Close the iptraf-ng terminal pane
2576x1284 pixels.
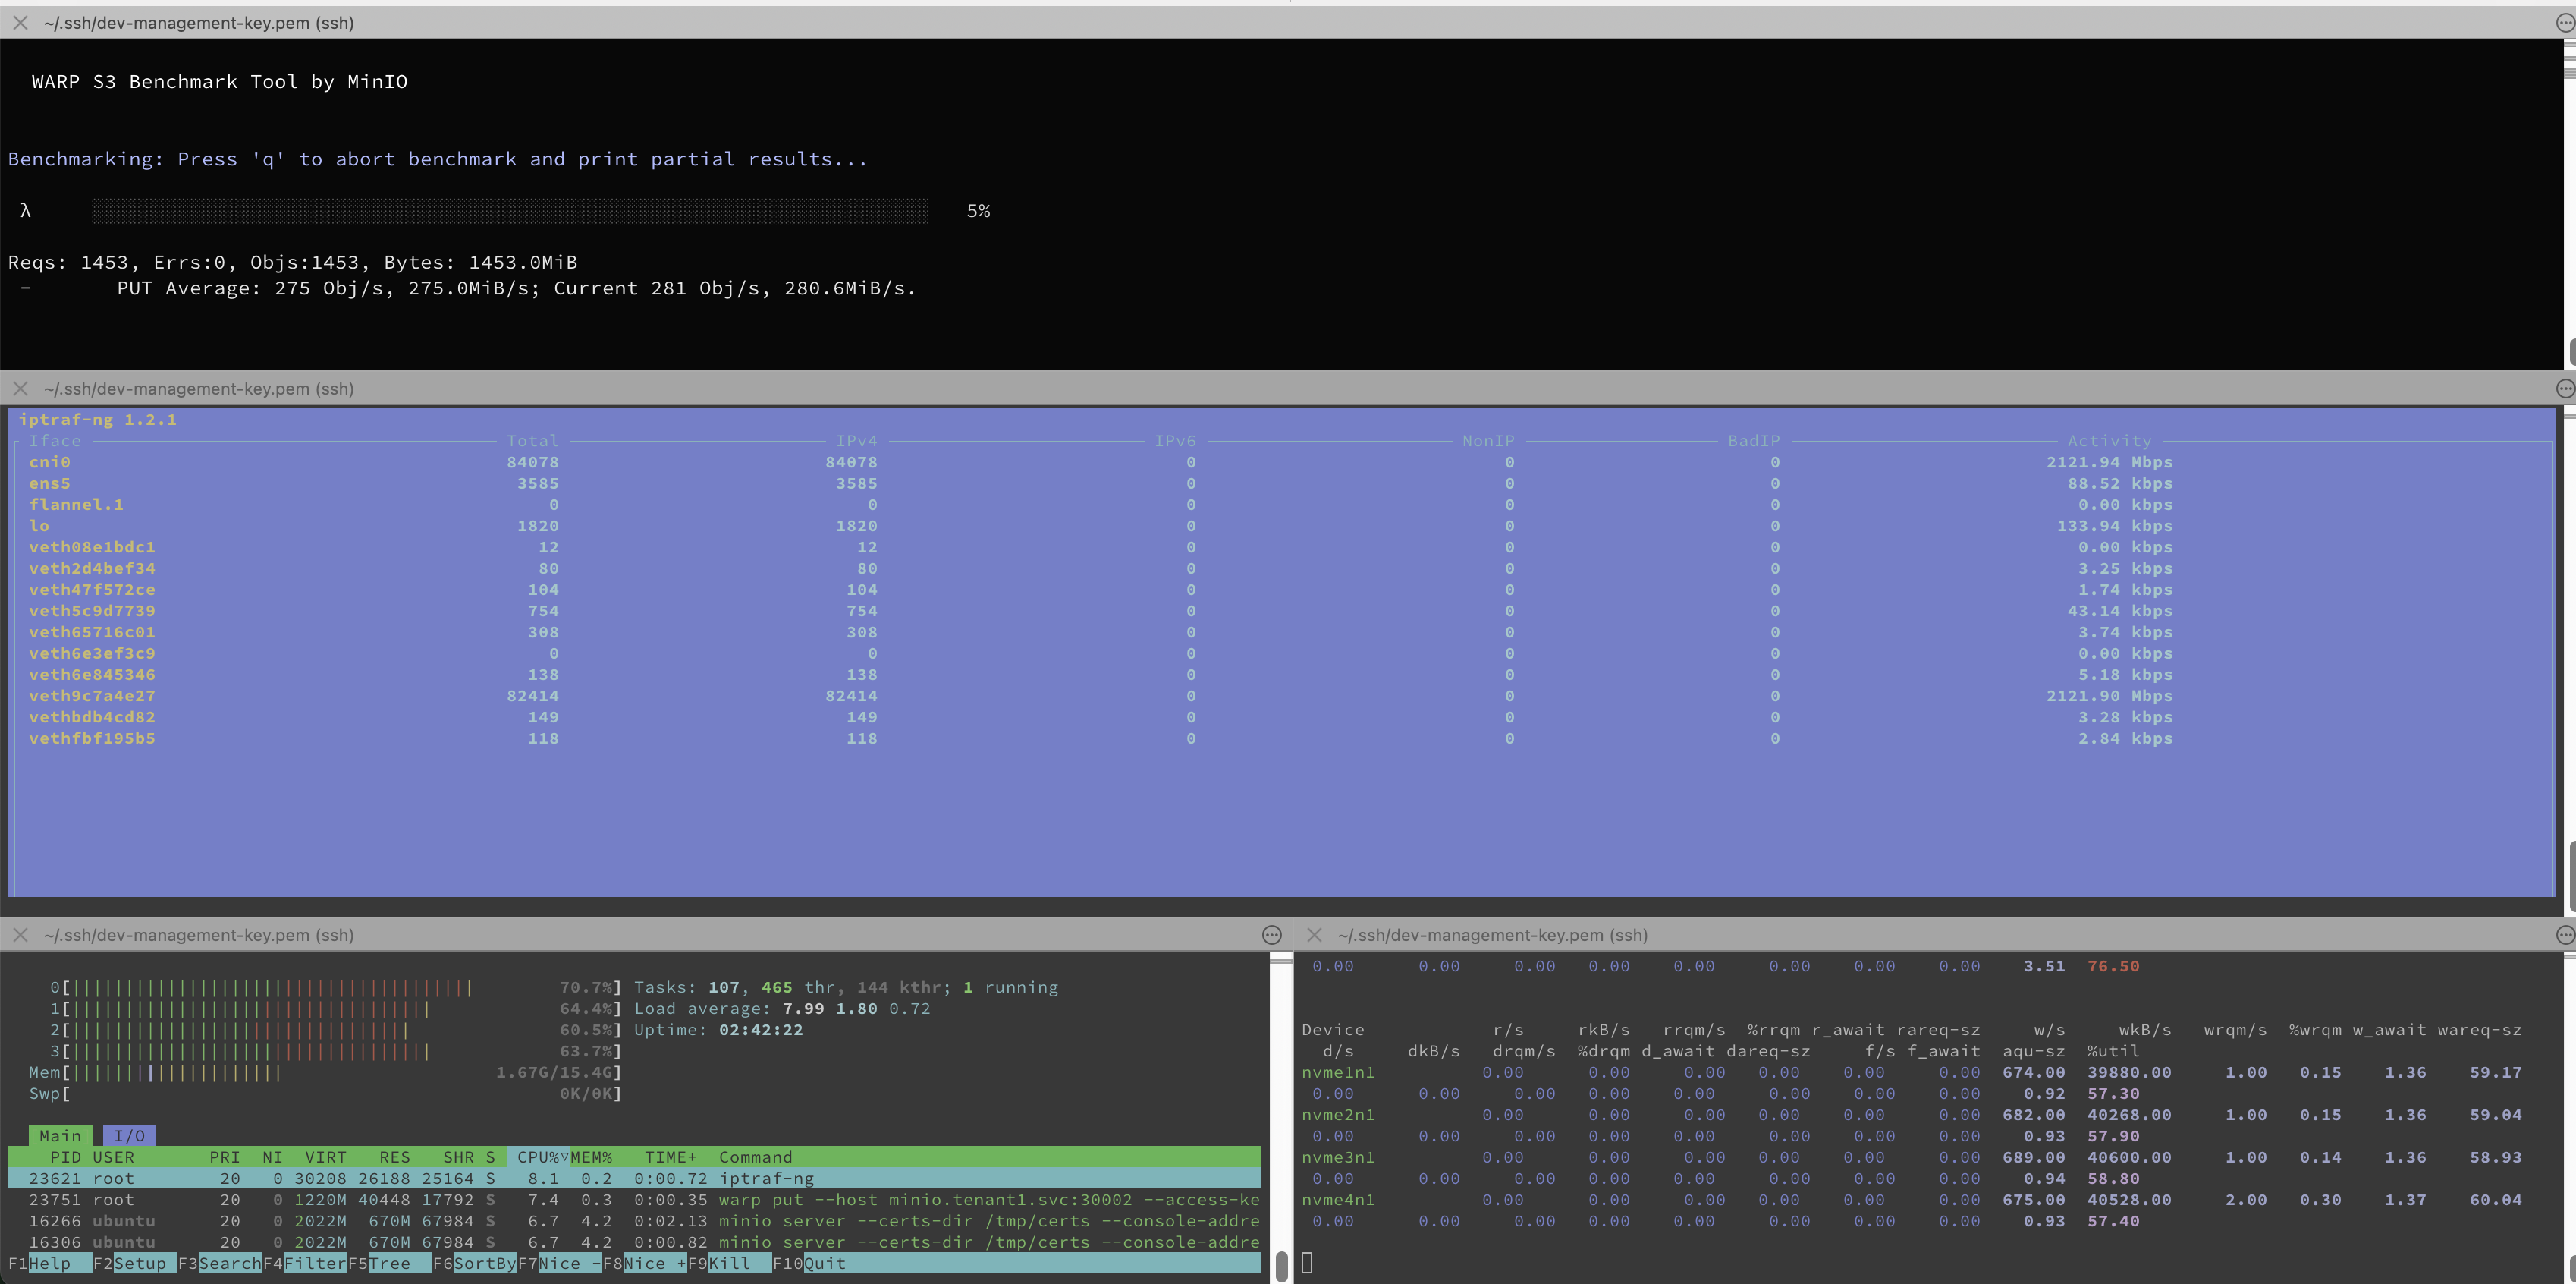[x=20, y=389]
